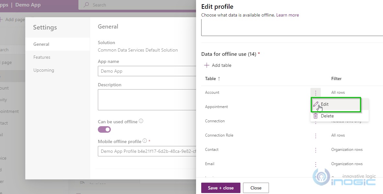Select Edit from the context menu

(x=324, y=104)
